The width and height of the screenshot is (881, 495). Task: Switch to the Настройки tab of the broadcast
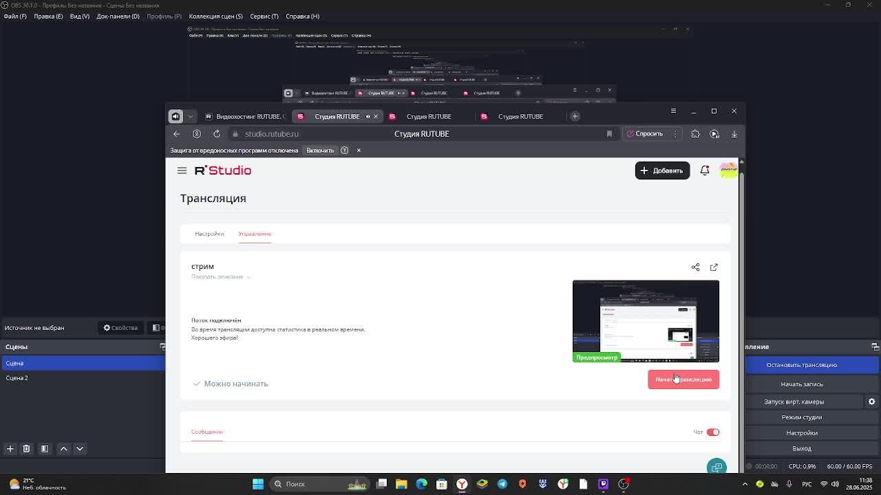coord(209,234)
